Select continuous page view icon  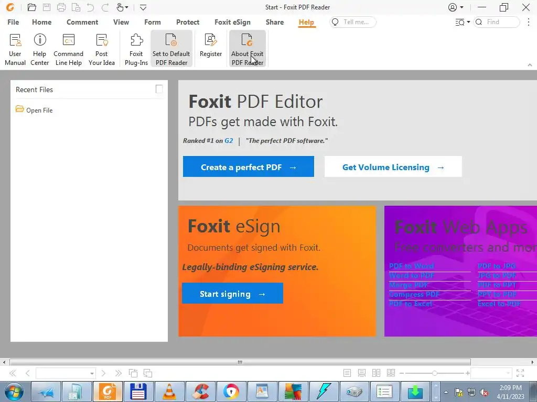tap(362, 373)
